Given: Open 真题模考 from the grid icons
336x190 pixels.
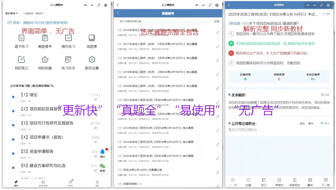Looking at the screenshot, I should tap(45, 38).
